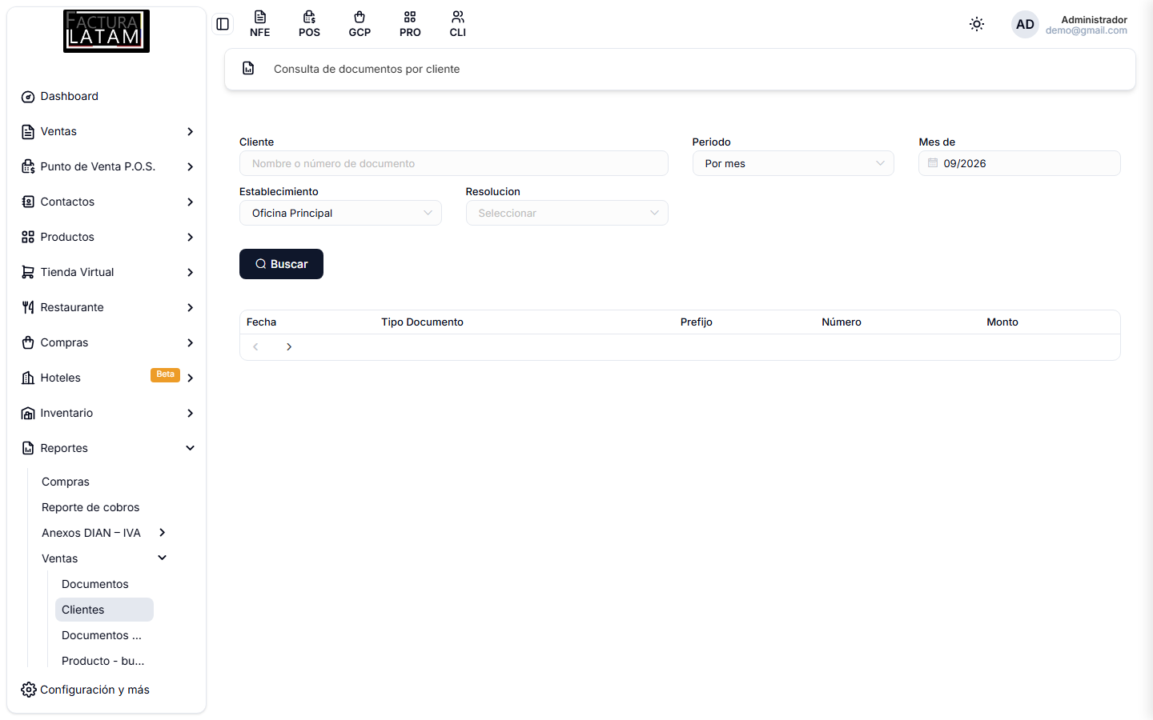Open the Mes de date picker
The width and height of the screenshot is (1153, 720).
[1019, 163]
